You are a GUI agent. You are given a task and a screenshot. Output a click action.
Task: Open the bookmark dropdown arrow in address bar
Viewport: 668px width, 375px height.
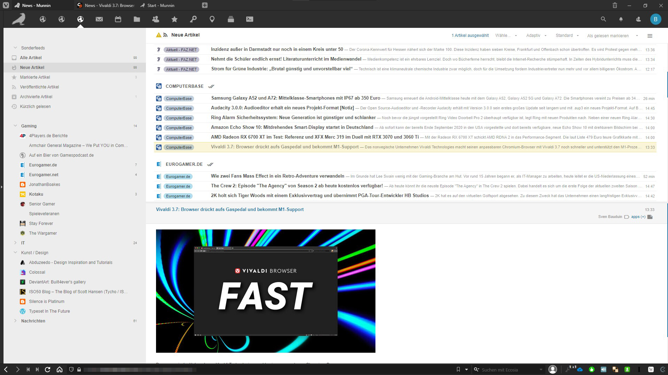click(466, 369)
